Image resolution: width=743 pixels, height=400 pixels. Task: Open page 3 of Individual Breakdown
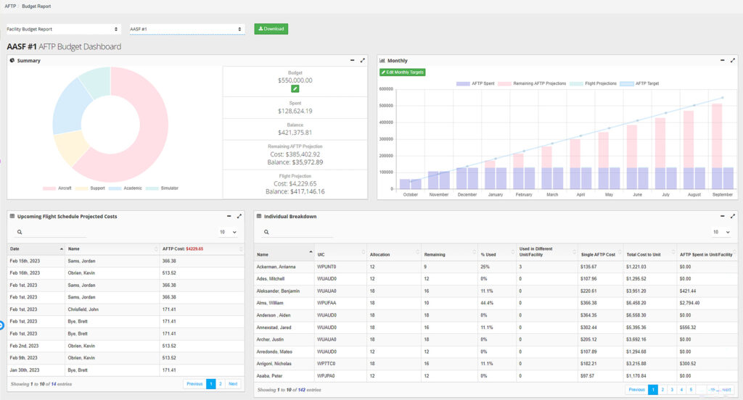point(671,390)
